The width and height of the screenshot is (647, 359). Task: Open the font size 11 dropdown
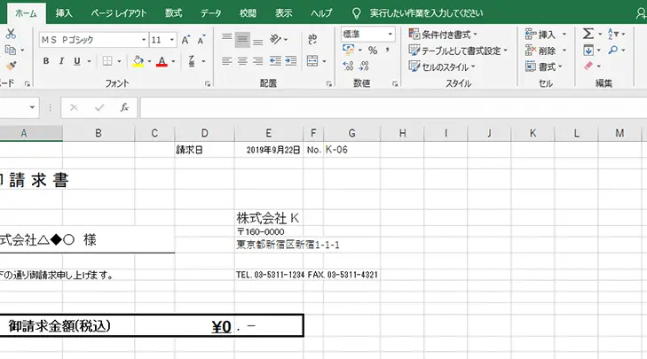click(x=170, y=40)
